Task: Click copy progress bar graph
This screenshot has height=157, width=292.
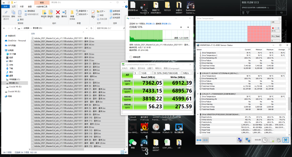Action: pyautogui.click(x=160, y=36)
